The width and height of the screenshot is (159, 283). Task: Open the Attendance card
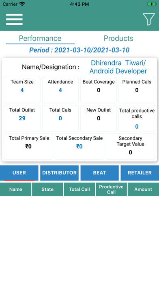pyautogui.click(x=60, y=90)
